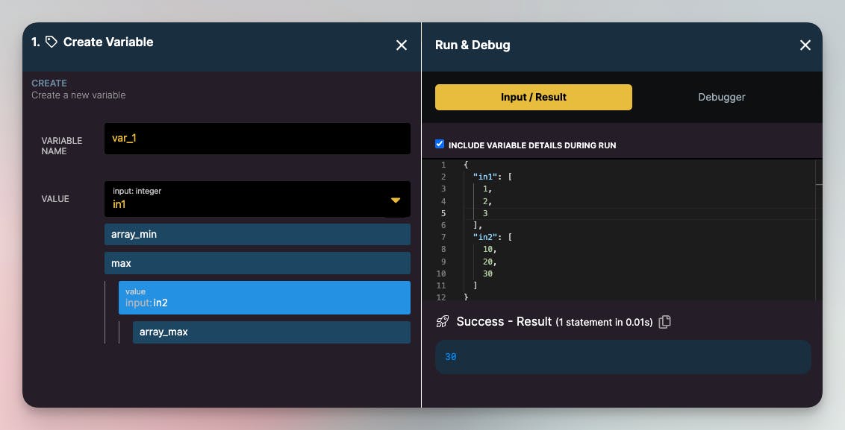Select the max filter row

coord(257,263)
